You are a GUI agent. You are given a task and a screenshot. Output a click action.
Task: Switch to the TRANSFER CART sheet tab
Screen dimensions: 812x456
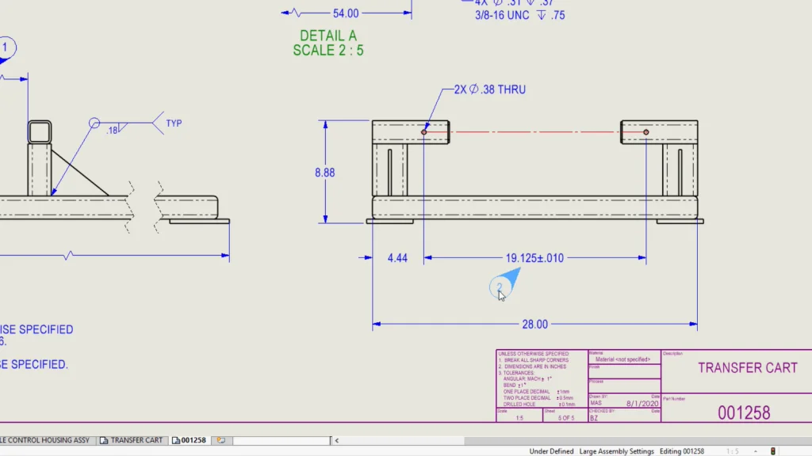click(x=131, y=440)
